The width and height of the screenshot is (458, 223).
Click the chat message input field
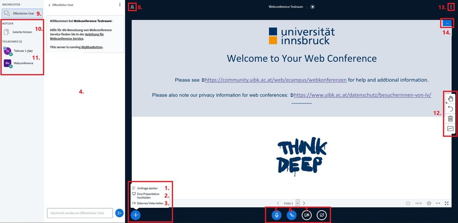[x=80, y=213]
